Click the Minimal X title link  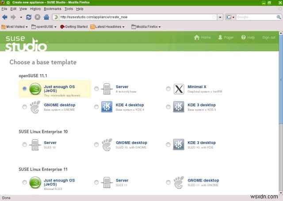197,87
